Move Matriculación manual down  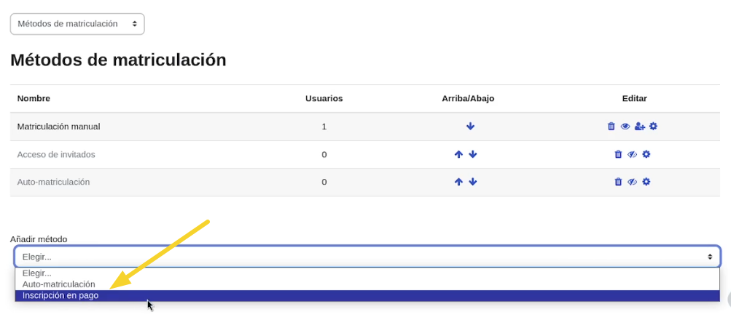click(x=470, y=127)
